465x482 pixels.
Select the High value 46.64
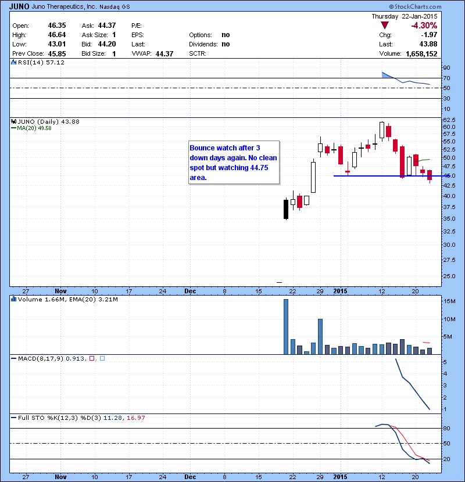(x=57, y=35)
